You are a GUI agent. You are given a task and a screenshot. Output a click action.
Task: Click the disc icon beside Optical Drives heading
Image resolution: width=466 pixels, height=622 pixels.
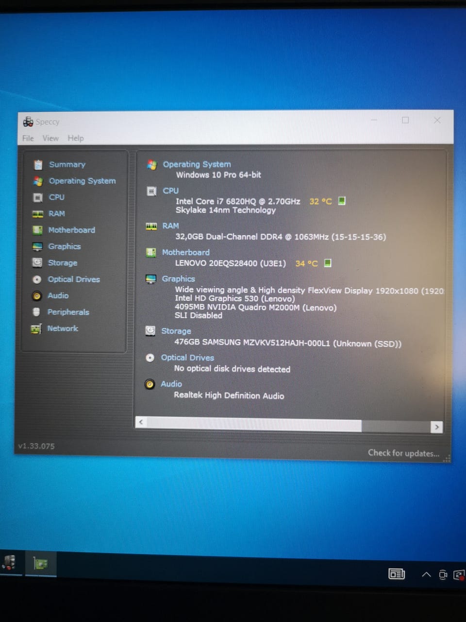[150, 358]
